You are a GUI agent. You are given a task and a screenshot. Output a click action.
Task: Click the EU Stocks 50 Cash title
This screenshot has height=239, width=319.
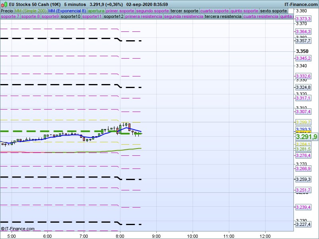click(35, 4)
